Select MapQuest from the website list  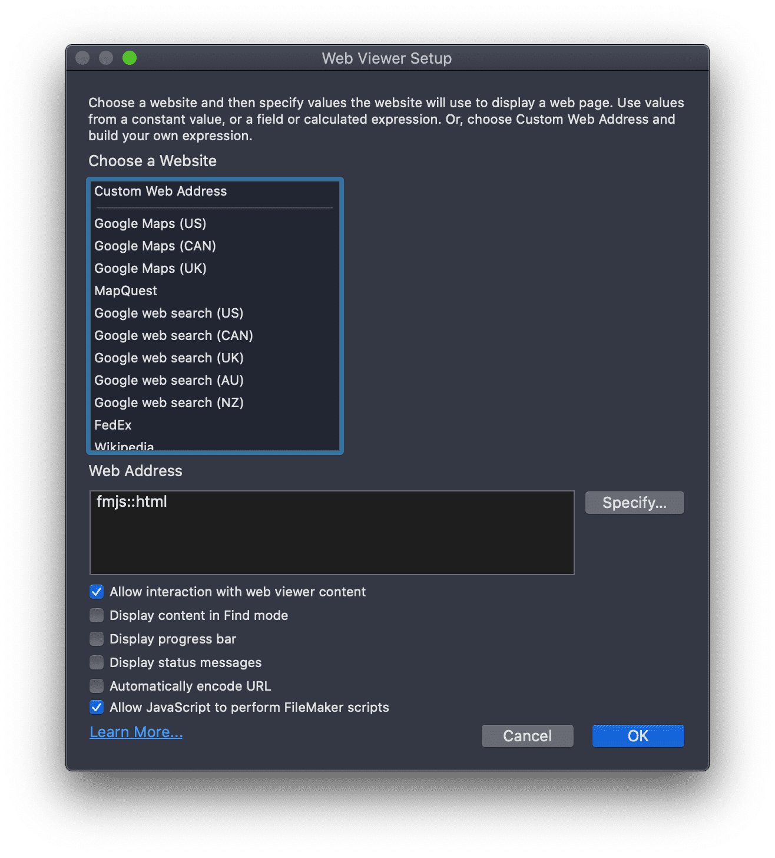click(214, 291)
